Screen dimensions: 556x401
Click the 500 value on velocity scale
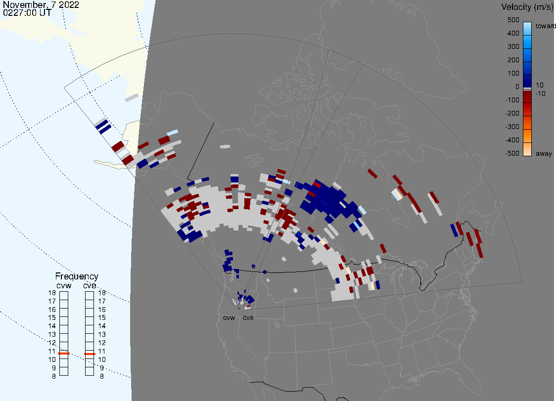click(513, 20)
